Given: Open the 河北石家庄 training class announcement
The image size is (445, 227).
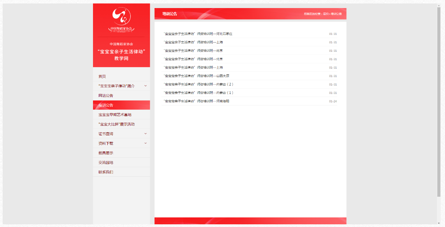Looking at the screenshot, I should point(198,34).
